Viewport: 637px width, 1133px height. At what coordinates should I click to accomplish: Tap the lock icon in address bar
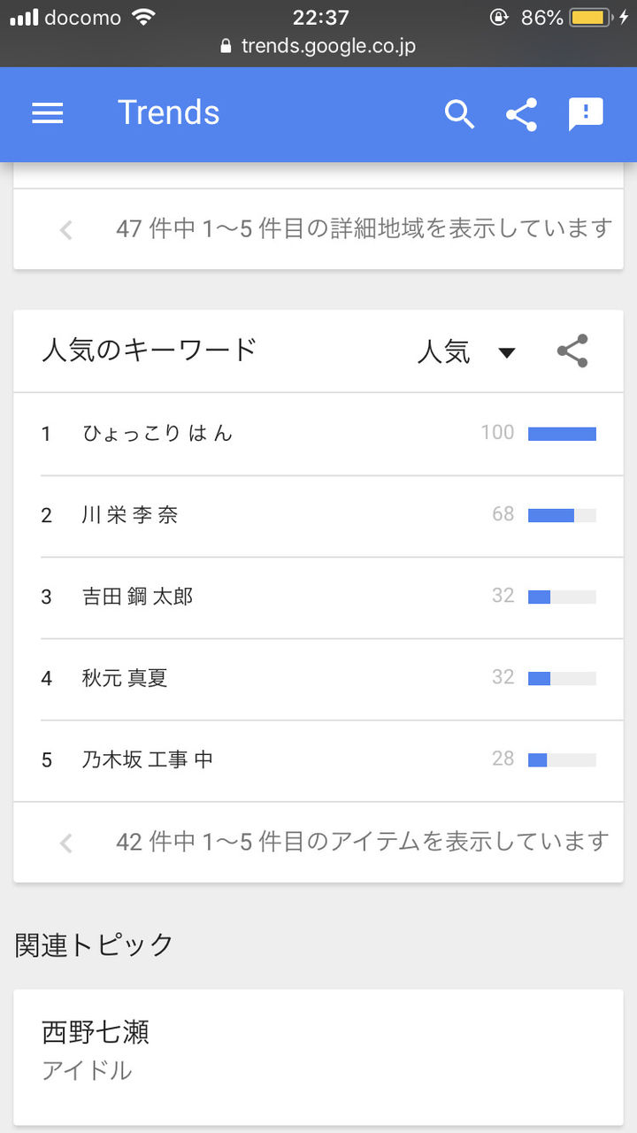click(226, 46)
